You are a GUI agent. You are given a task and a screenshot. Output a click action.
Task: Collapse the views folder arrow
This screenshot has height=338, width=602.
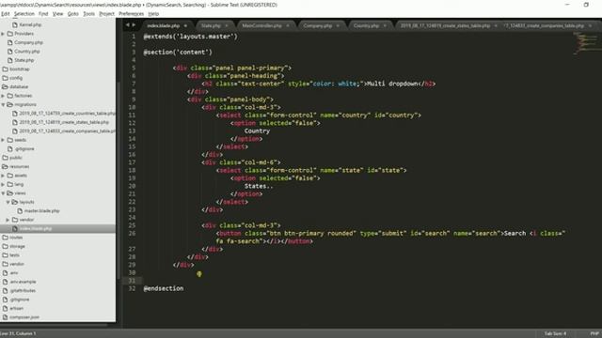[x=3, y=193]
